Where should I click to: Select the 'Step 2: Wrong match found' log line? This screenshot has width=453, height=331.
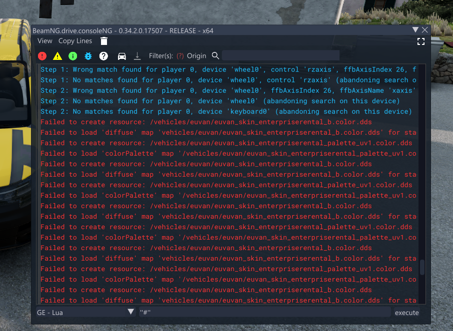(x=228, y=91)
